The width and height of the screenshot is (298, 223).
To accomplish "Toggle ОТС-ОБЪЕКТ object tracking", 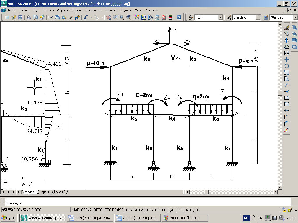I will 155,210.
